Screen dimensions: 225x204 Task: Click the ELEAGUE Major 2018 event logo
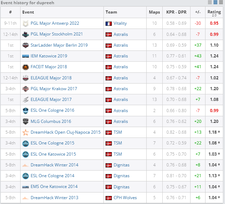pyautogui.click(x=25, y=78)
